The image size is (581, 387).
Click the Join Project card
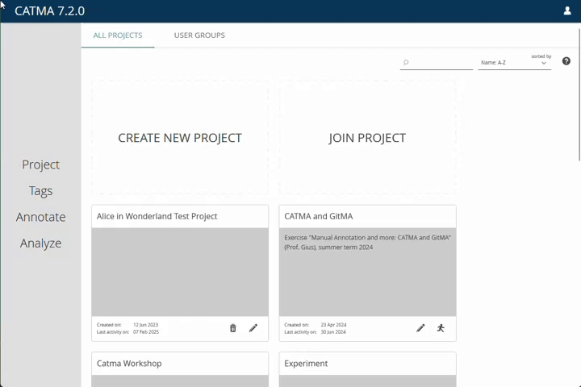coord(367,138)
